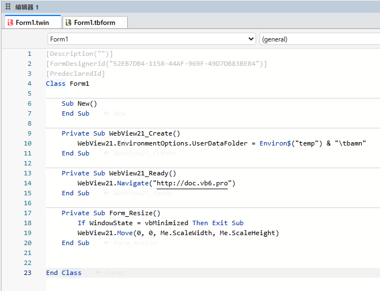Click the FormDesignerId attribute line

pyautogui.click(x=157, y=64)
